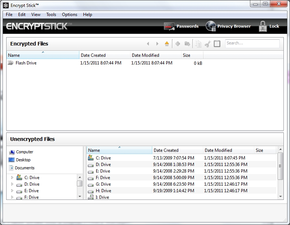Open the Options menu

click(70, 15)
